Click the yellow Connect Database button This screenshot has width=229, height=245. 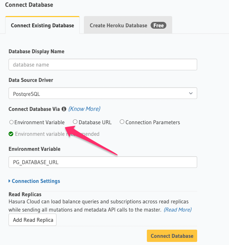tap(172, 236)
